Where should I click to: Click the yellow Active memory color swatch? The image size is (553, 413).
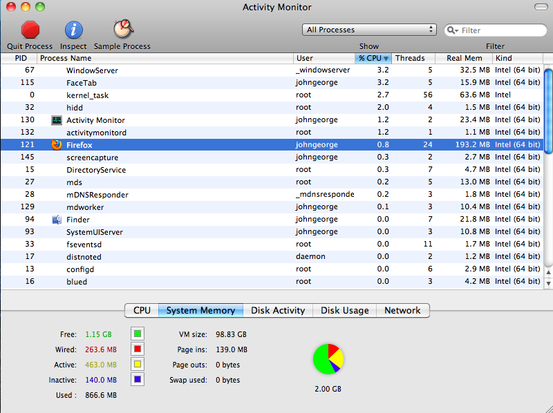[x=138, y=364]
